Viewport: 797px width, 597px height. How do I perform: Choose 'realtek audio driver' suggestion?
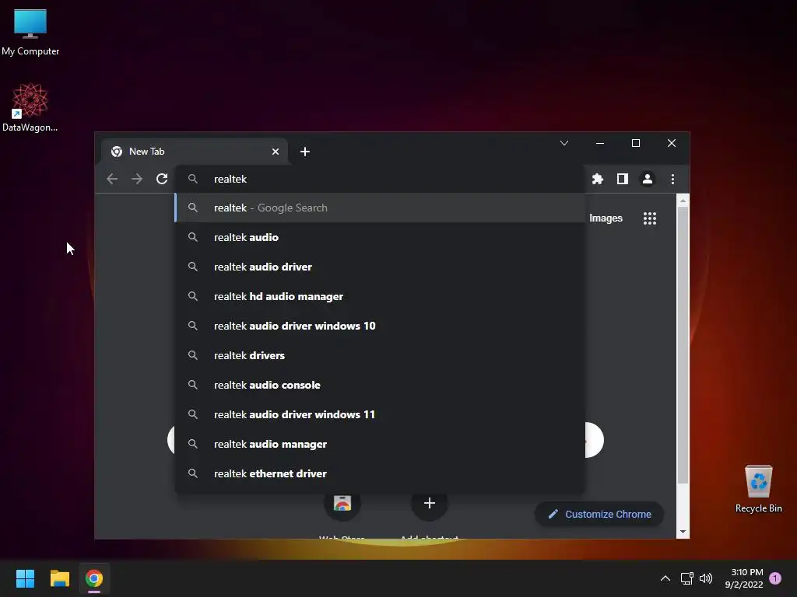[379, 267]
